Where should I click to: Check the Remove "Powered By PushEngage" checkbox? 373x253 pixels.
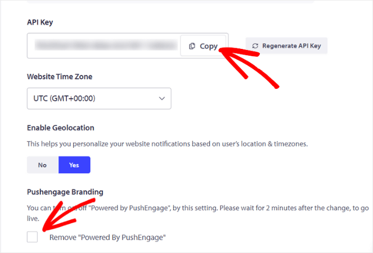pyautogui.click(x=33, y=237)
